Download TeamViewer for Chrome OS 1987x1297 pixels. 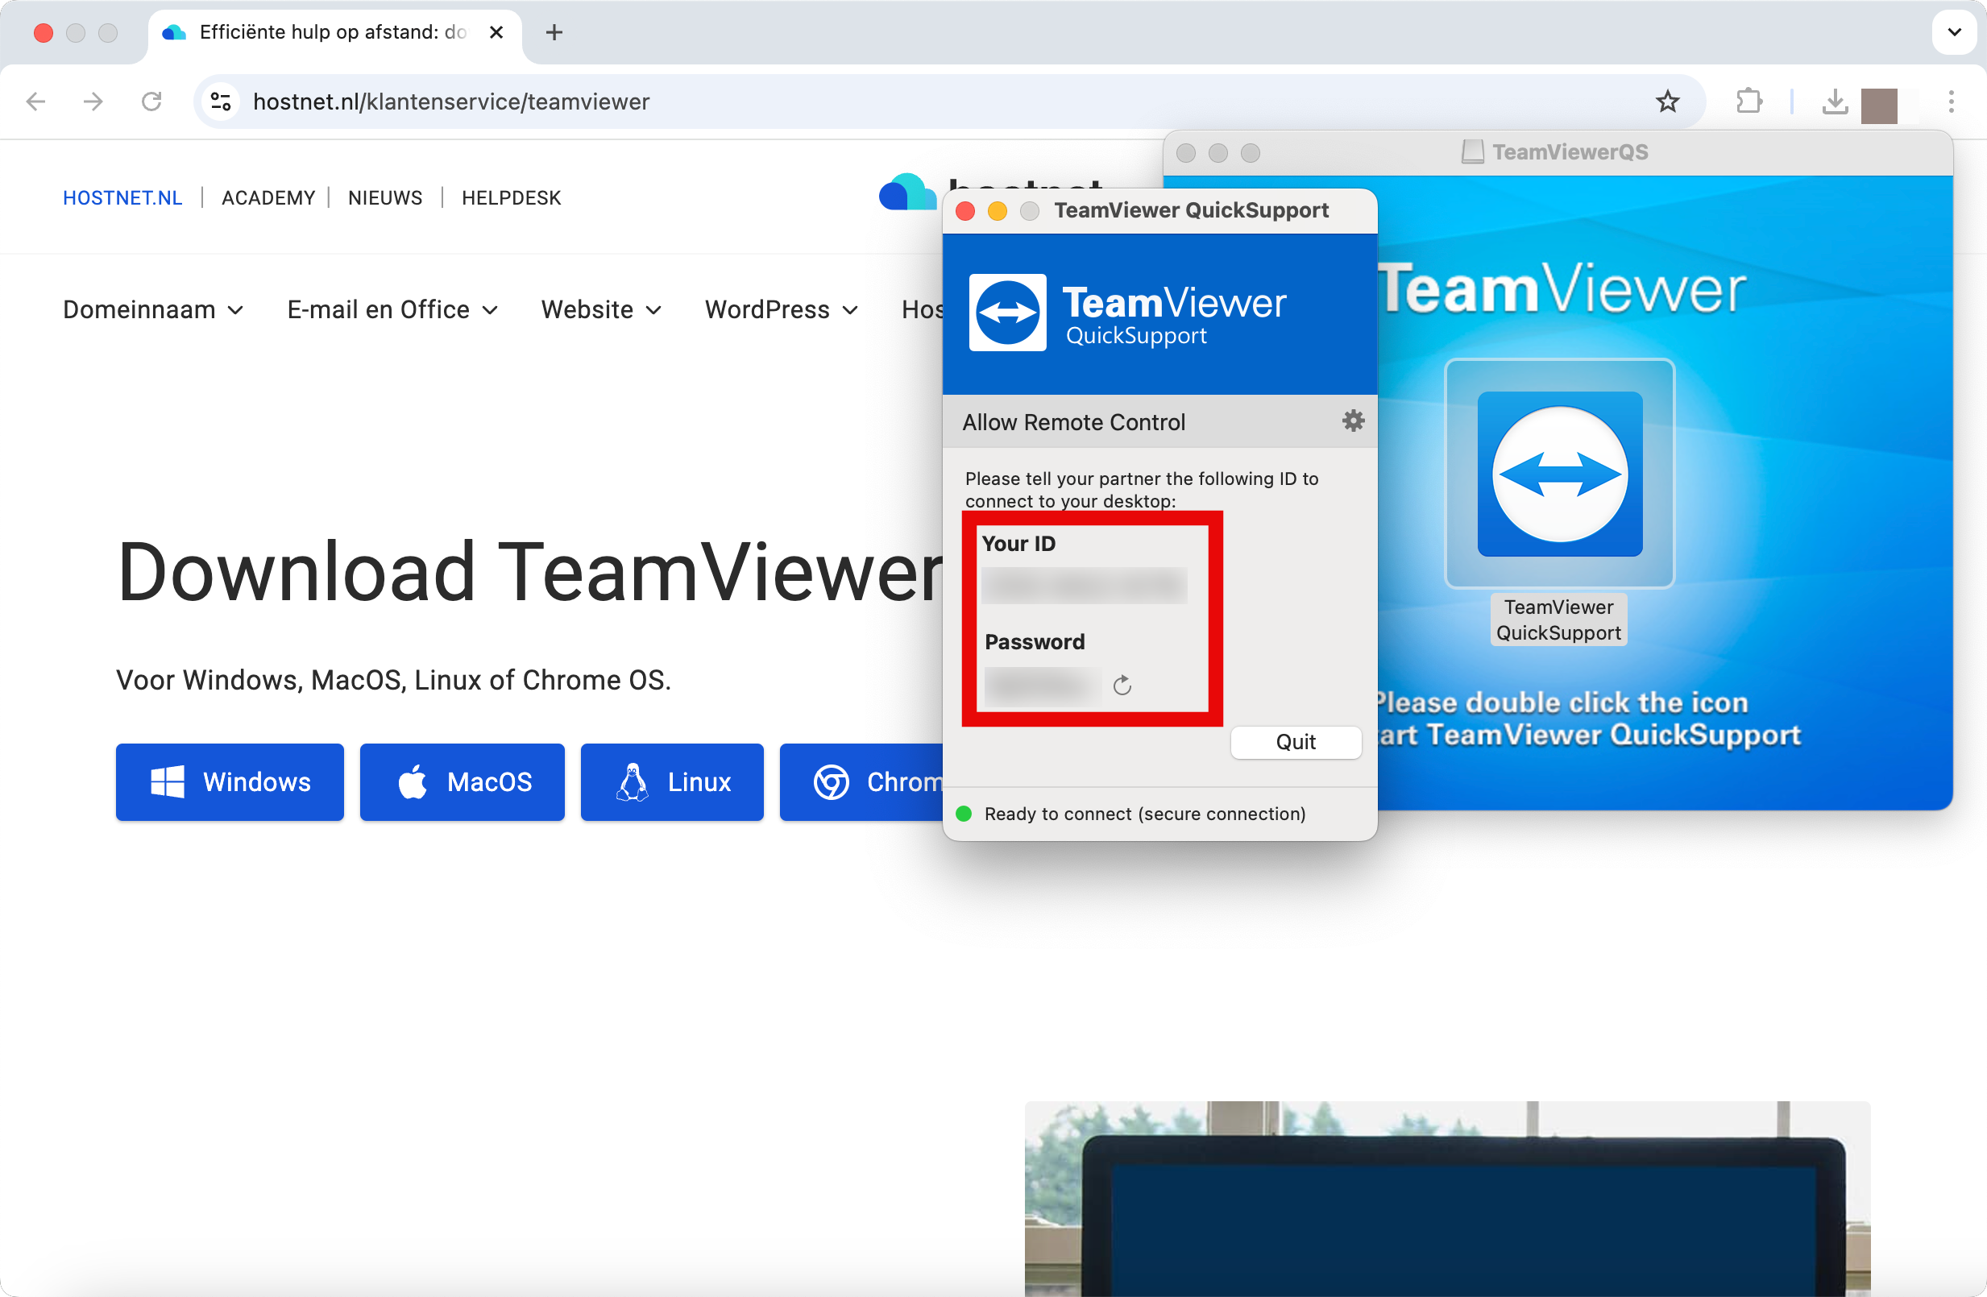pyautogui.click(x=861, y=782)
